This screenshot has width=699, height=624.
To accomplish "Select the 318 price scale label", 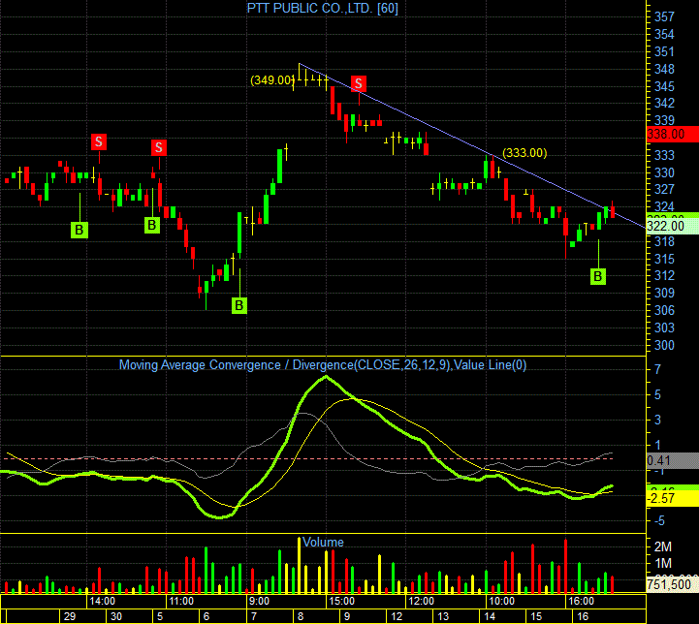I will point(664,242).
